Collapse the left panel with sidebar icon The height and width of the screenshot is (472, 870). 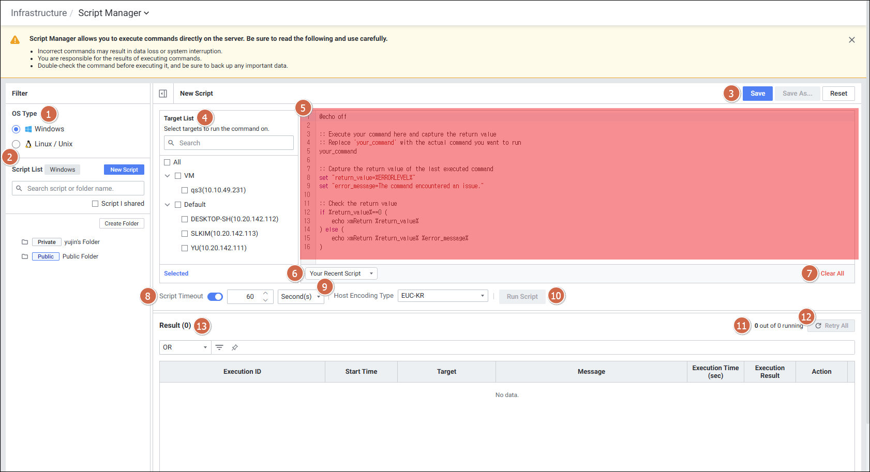point(163,94)
